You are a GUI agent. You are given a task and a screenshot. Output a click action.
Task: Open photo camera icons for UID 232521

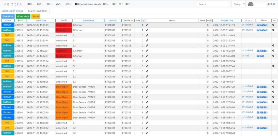(262, 87)
